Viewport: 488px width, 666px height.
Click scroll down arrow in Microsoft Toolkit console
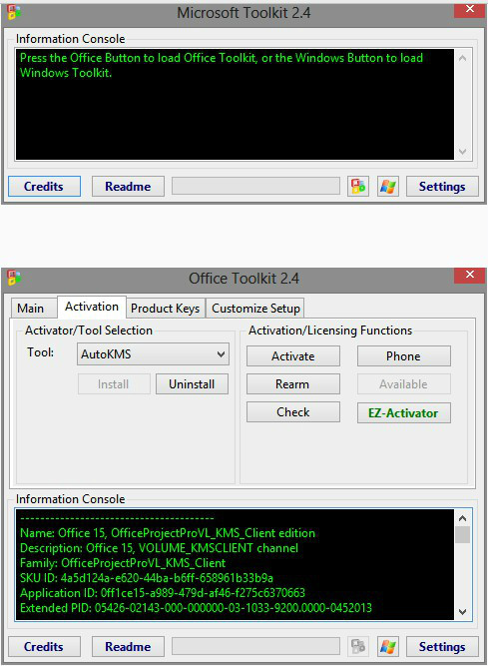click(x=462, y=152)
